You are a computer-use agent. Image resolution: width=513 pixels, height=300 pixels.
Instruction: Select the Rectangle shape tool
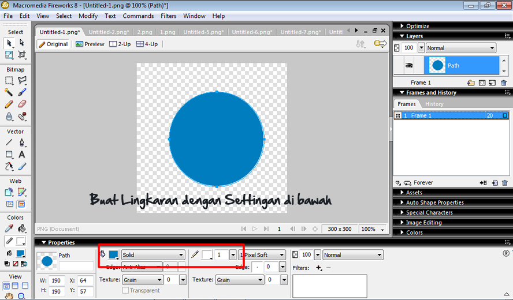[9, 154]
